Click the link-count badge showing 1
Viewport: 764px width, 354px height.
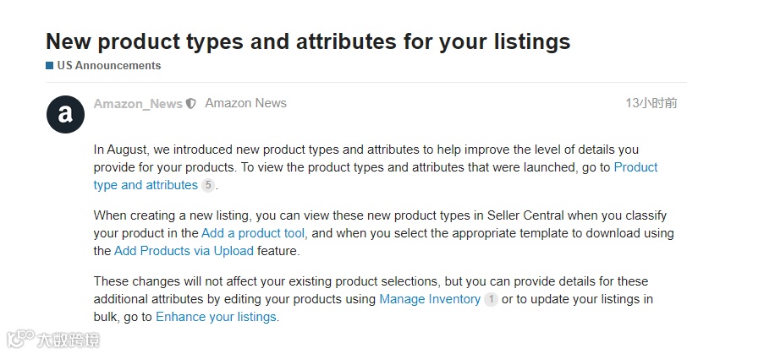[x=491, y=299]
